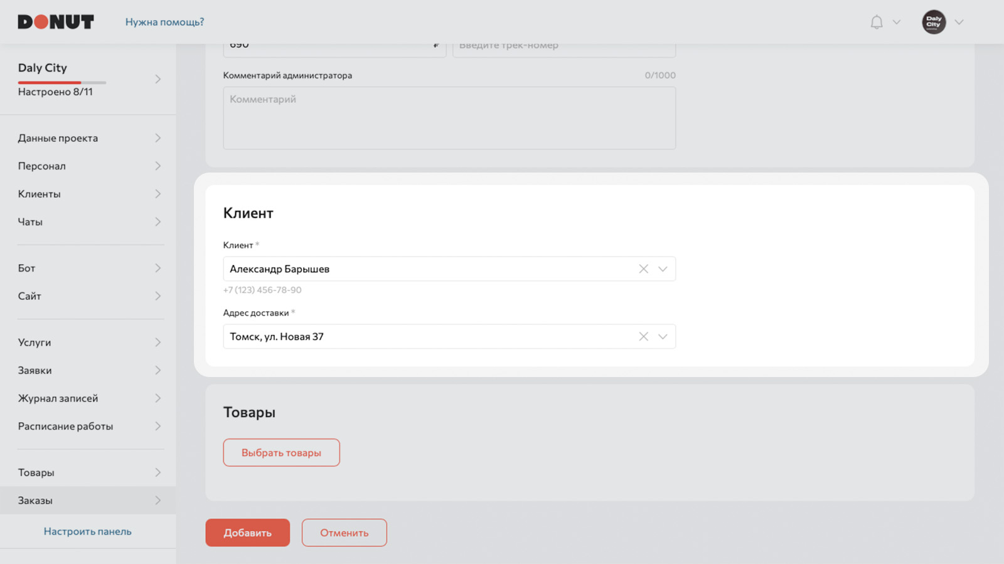
Task: Open the Клиент dropdown arrow
Action: (x=663, y=269)
